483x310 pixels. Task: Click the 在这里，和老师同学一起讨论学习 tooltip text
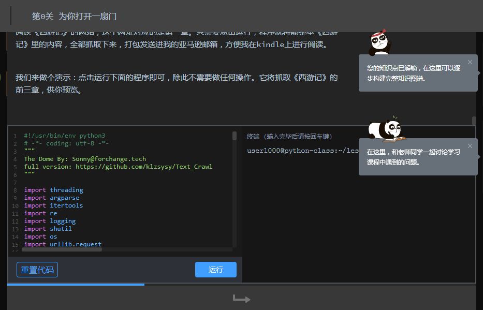pyautogui.click(x=414, y=157)
